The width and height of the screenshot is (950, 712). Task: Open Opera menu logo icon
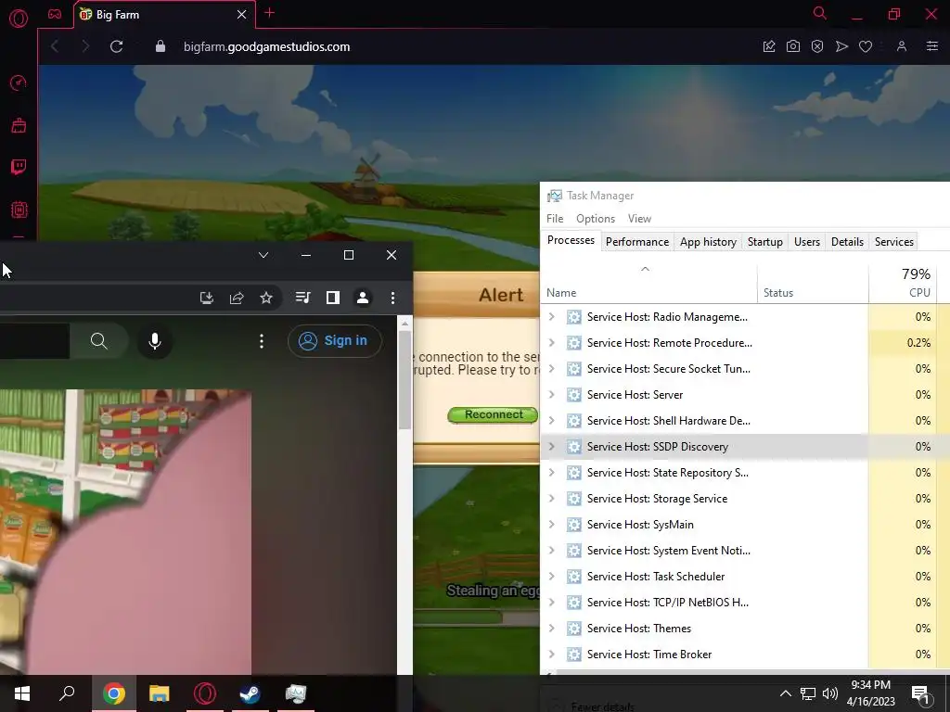pyautogui.click(x=19, y=19)
